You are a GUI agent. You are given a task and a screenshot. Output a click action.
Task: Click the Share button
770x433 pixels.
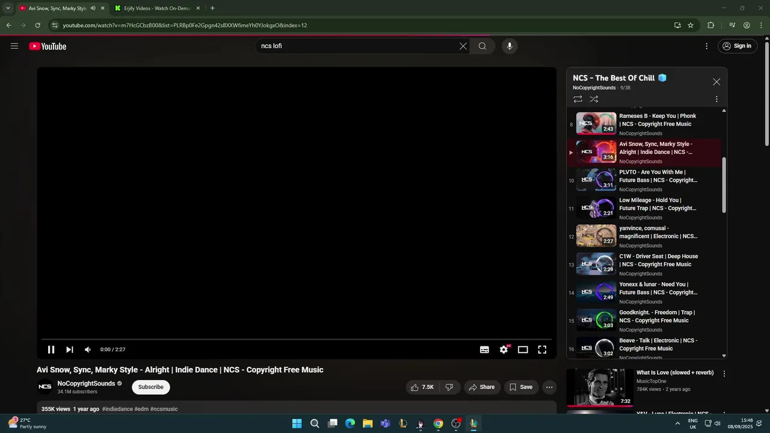(x=482, y=387)
